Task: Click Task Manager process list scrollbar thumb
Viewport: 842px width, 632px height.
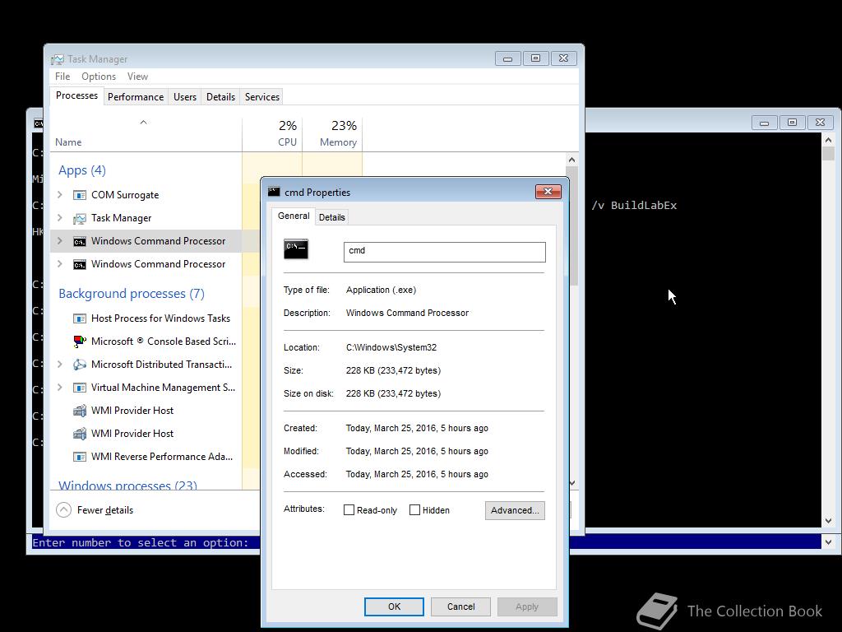Action: coord(572,225)
